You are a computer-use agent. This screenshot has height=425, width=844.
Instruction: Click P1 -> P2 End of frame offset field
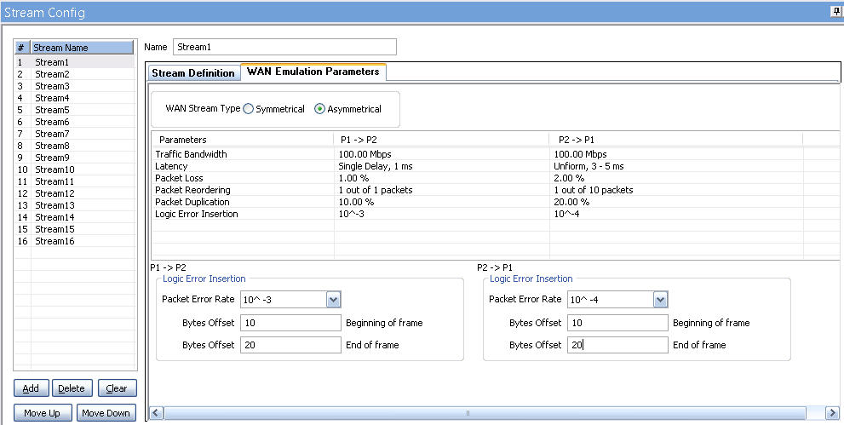[290, 345]
